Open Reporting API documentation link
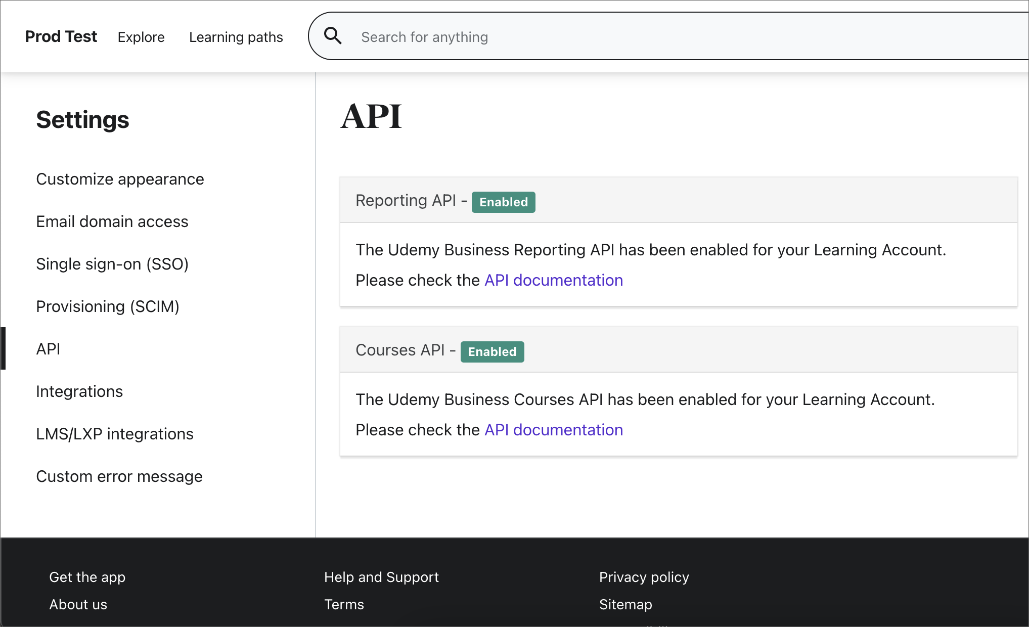The image size is (1029, 627). (x=553, y=280)
